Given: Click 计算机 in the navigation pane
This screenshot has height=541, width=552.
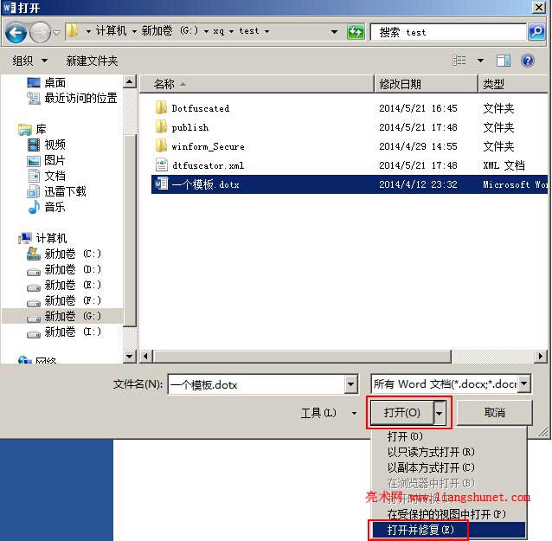Looking at the screenshot, I should [42, 238].
